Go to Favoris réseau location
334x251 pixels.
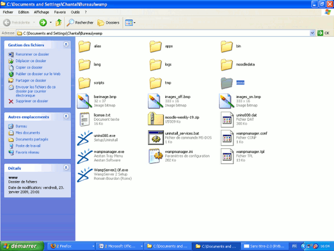click(27, 152)
